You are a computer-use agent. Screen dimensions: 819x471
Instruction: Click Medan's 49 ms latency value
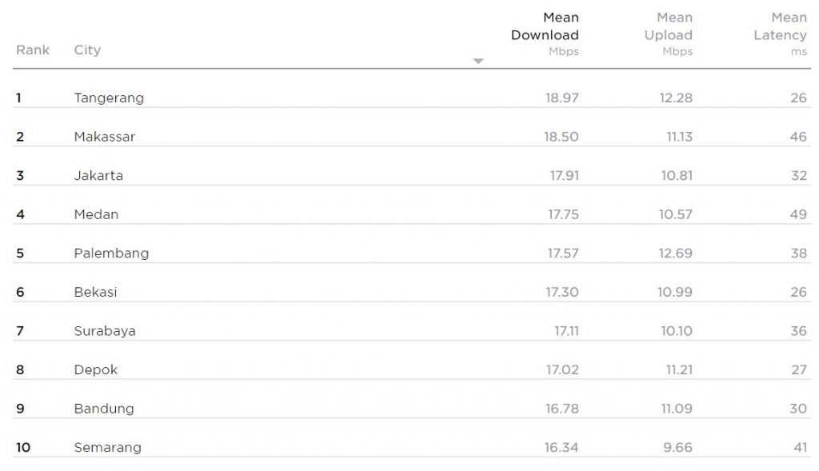click(x=798, y=214)
